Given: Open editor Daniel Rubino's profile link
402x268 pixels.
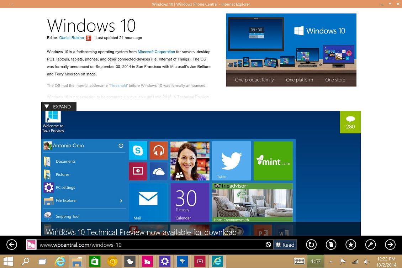Looking at the screenshot, I should (x=71, y=38).
